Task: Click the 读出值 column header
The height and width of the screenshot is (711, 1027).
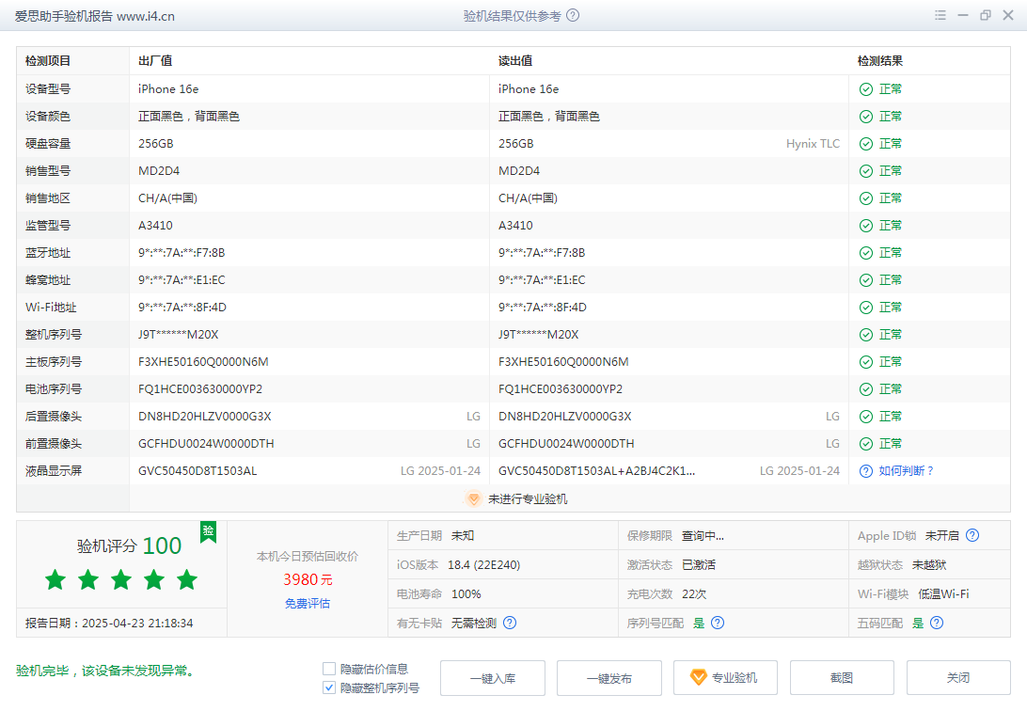Action: (x=514, y=61)
